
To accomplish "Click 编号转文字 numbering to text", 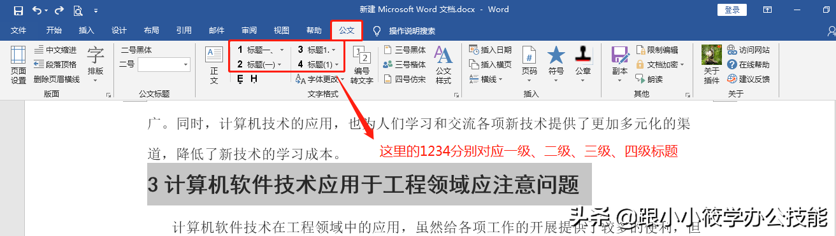I will click(361, 65).
